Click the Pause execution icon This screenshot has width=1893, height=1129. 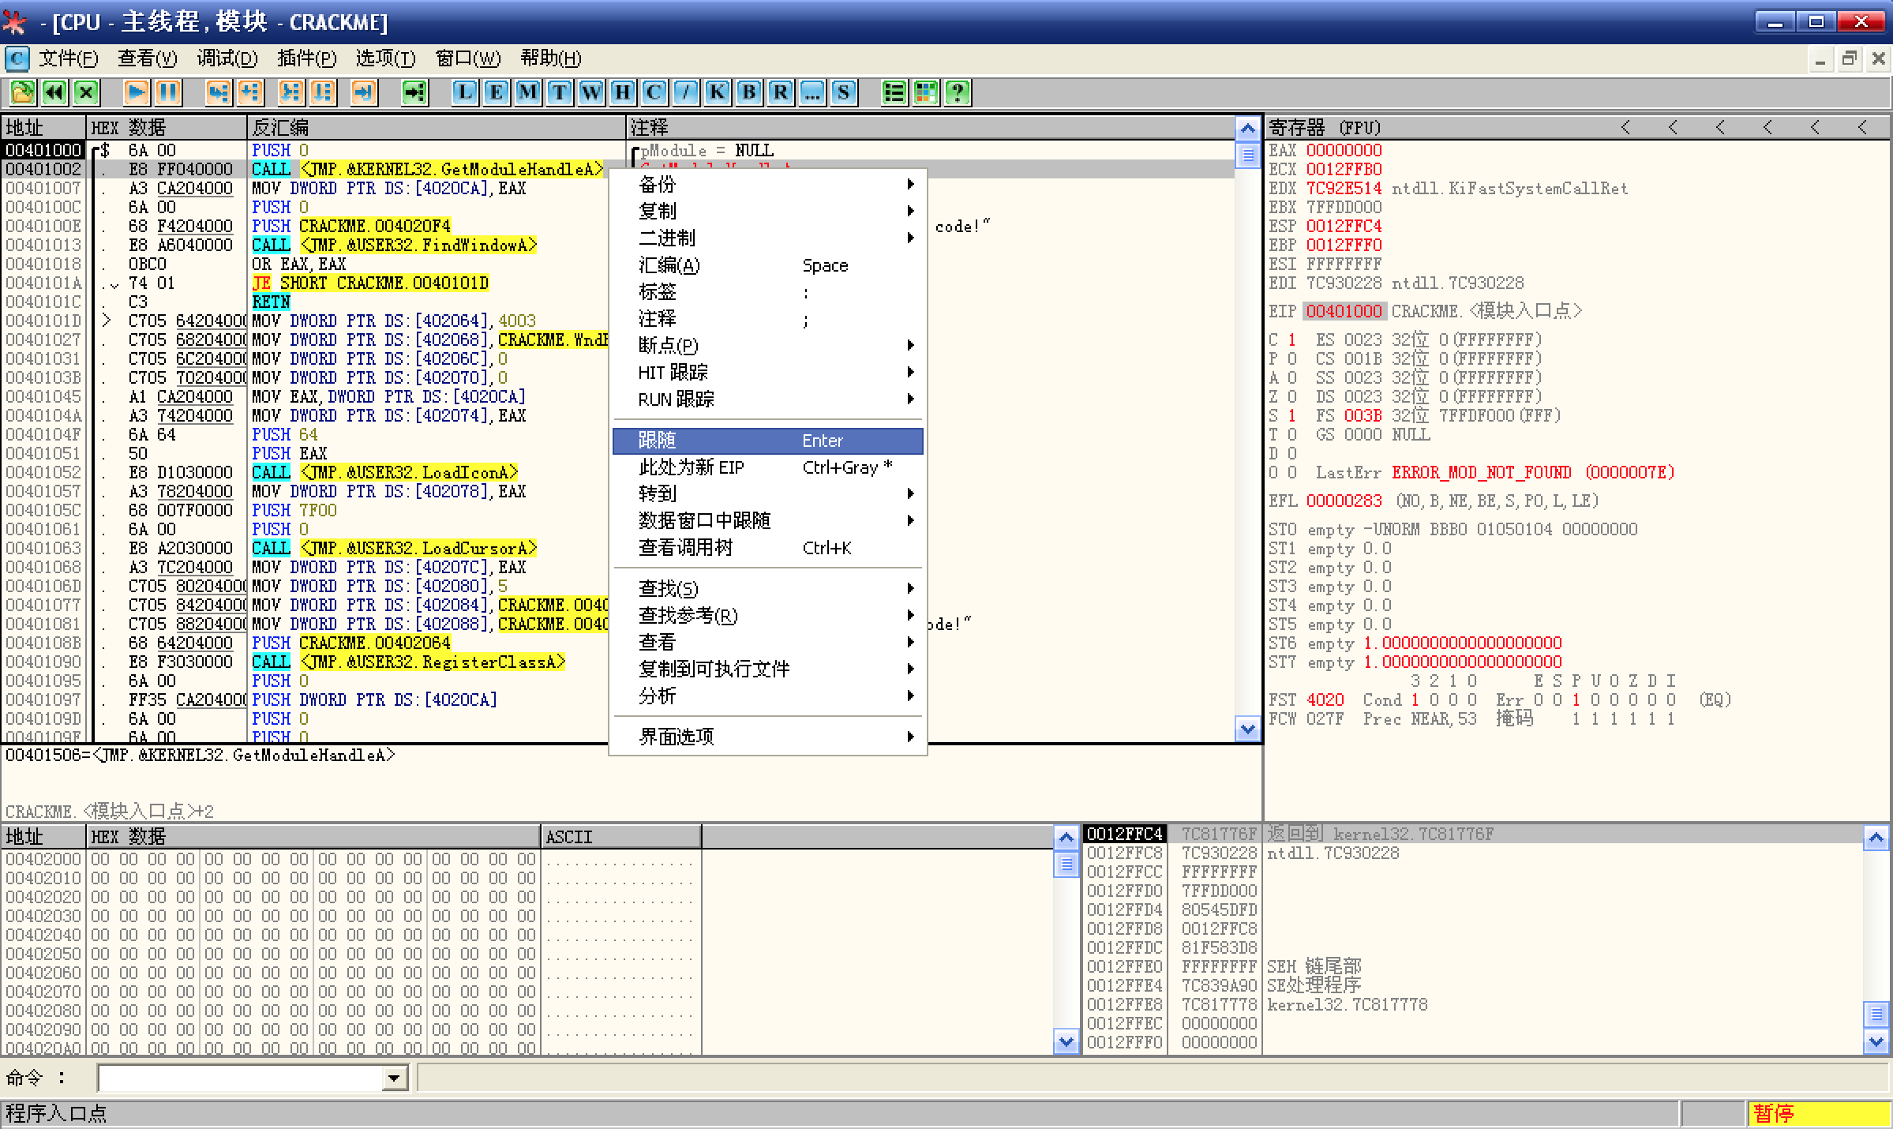tap(167, 93)
